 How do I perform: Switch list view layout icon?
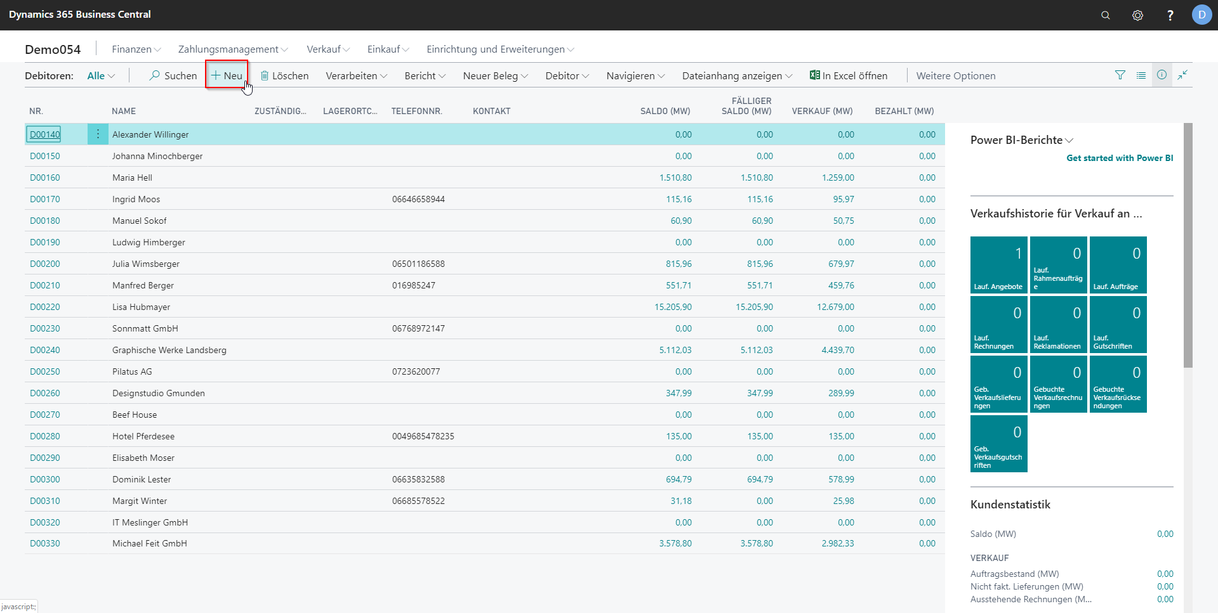tap(1141, 75)
